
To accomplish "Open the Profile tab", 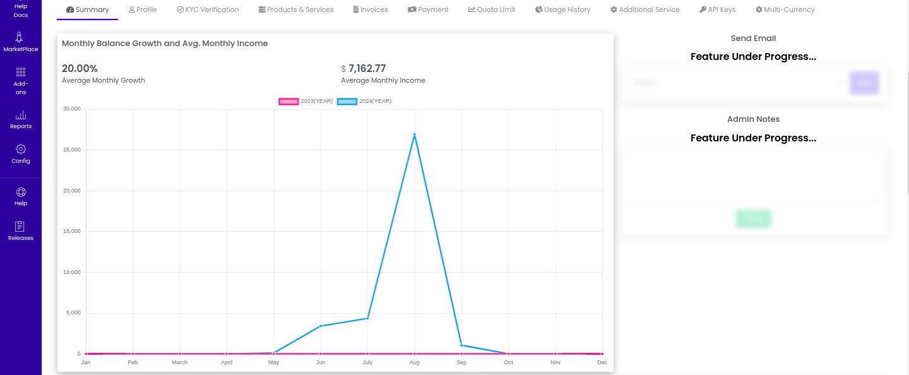I will pos(143,9).
